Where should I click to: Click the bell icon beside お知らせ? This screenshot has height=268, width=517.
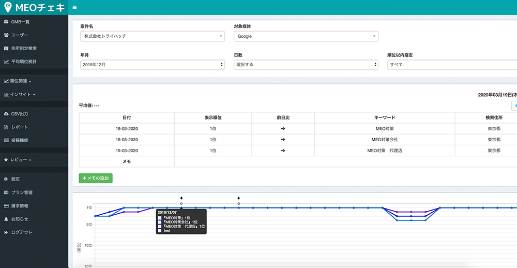6,219
